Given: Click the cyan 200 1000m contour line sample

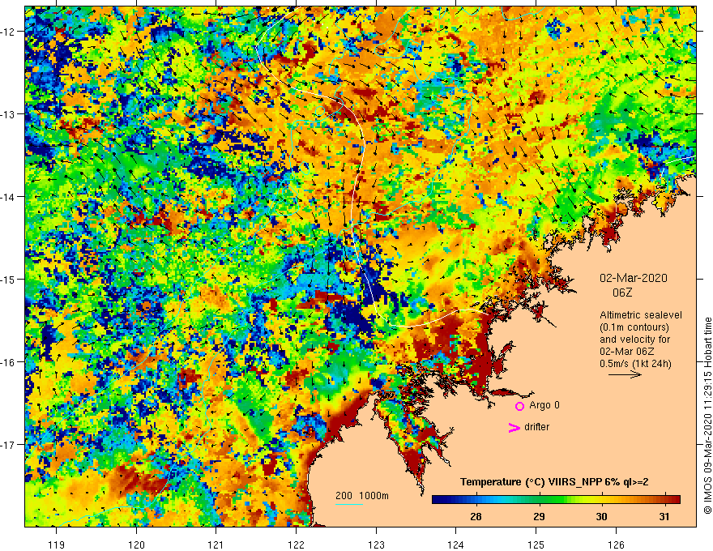Looking at the screenshot, I should (x=348, y=504).
